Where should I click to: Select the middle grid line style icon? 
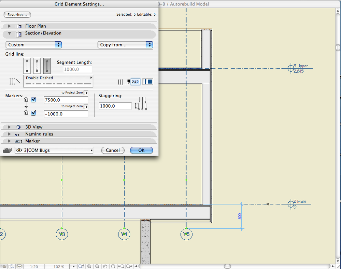[37, 66]
